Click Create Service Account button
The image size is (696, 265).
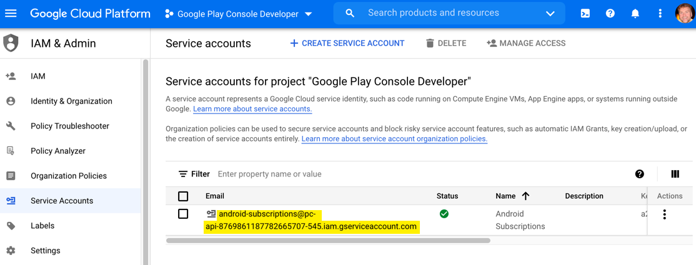pyautogui.click(x=347, y=44)
